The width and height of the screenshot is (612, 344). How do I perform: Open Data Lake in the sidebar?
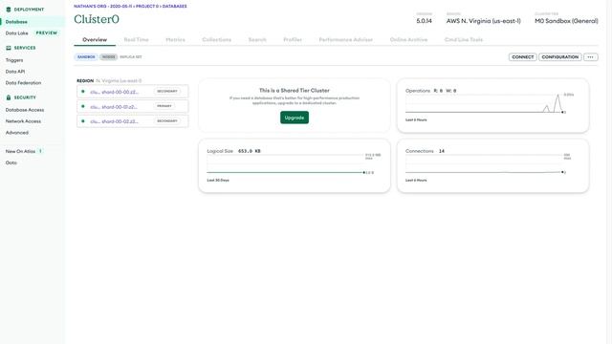coord(17,33)
